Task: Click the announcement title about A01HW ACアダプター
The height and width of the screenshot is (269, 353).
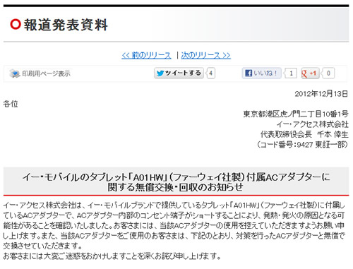Action: pyautogui.click(x=176, y=182)
